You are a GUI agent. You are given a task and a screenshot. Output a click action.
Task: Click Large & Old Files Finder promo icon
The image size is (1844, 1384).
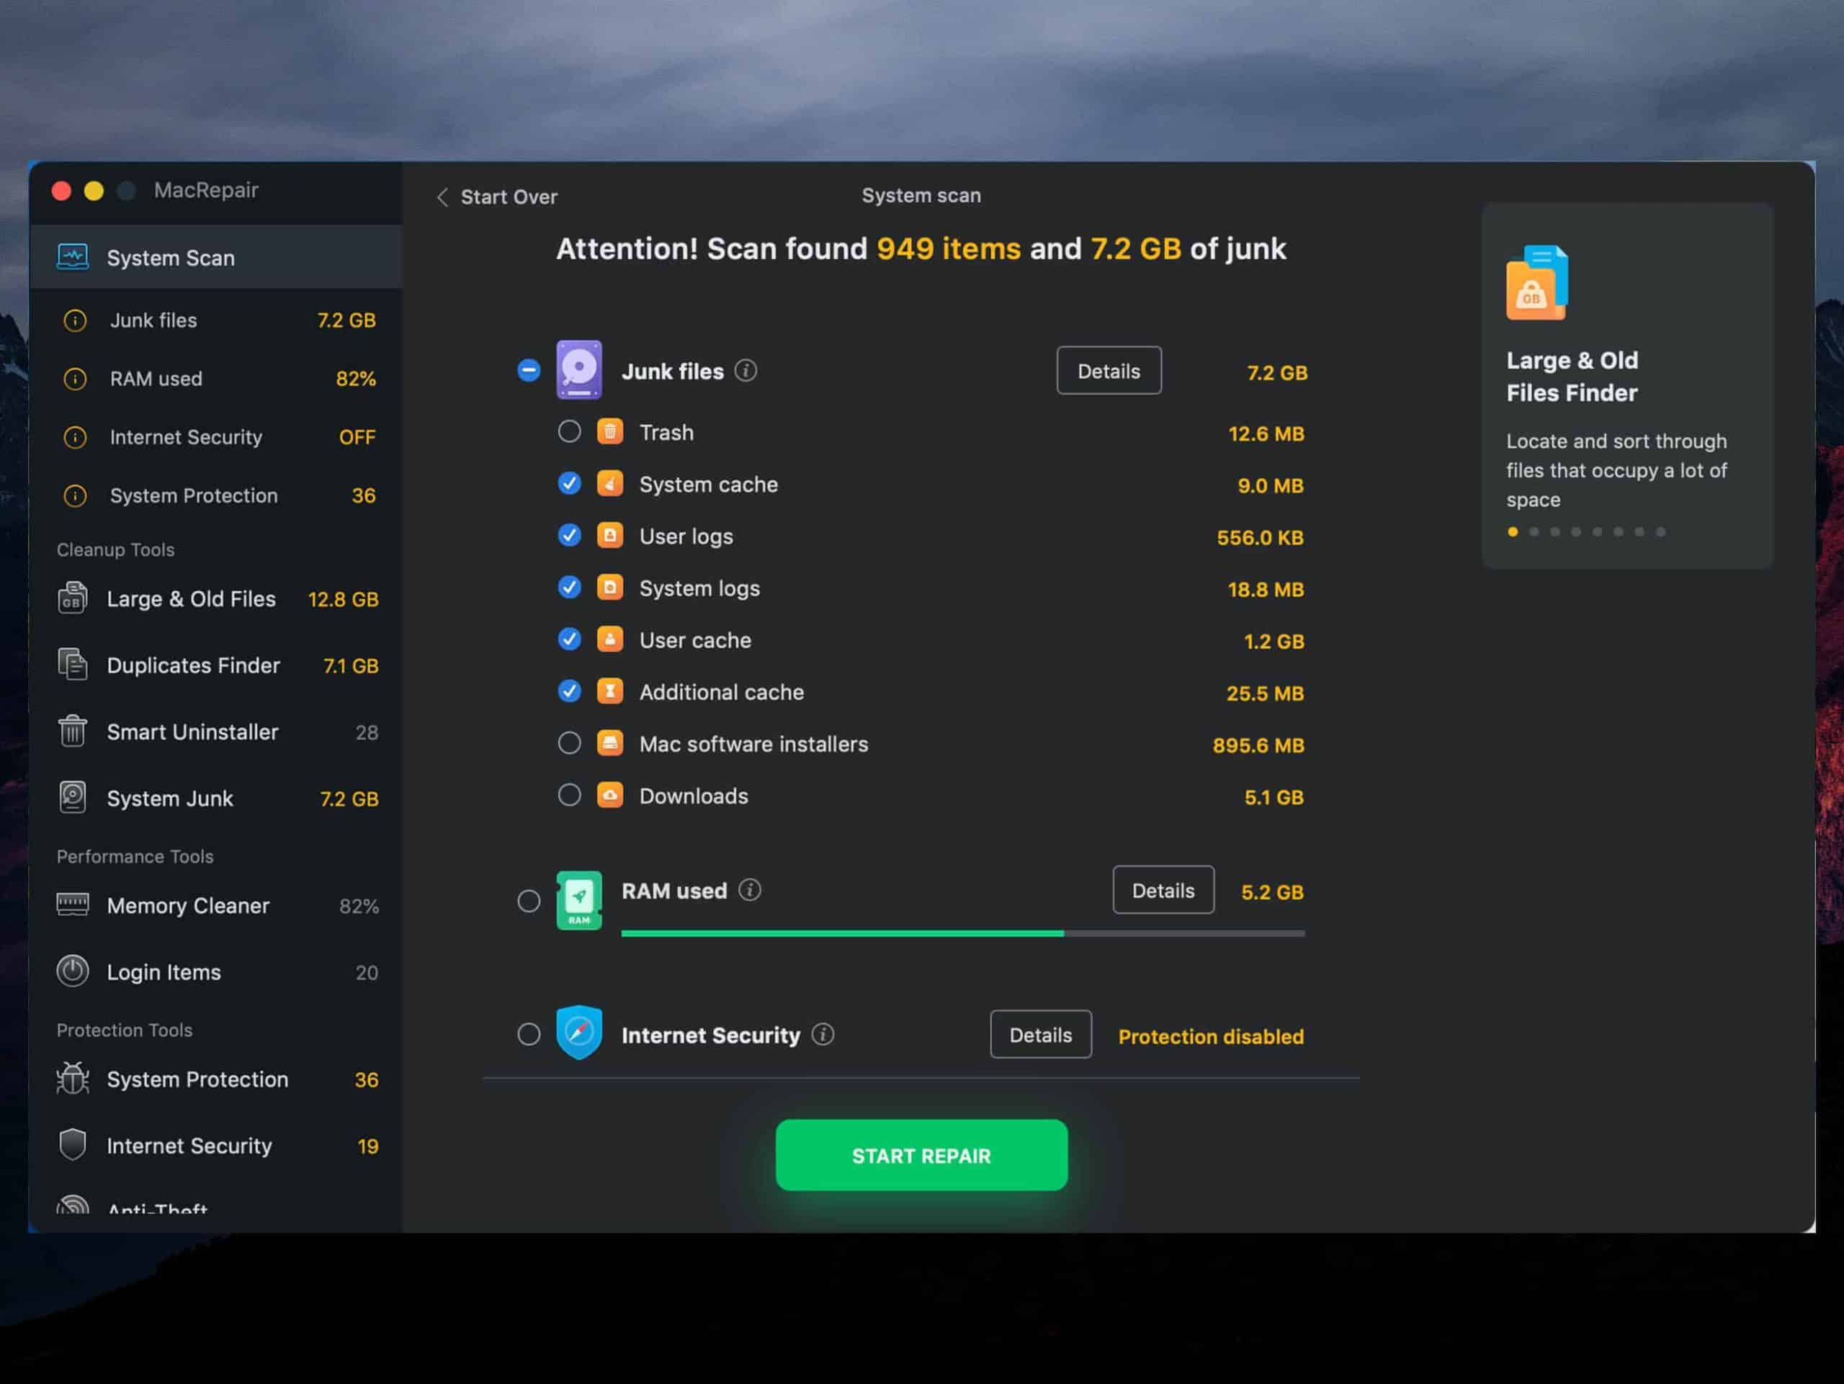coord(1537,282)
